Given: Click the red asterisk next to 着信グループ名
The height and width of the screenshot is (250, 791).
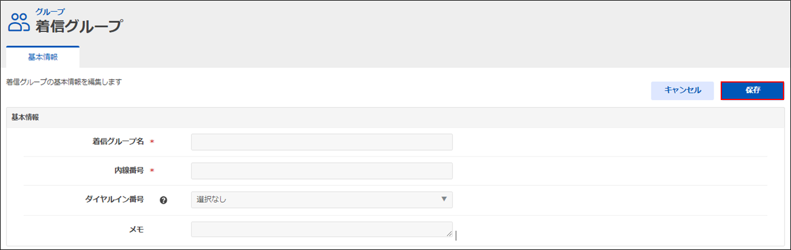Looking at the screenshot, I should [152, 142].
